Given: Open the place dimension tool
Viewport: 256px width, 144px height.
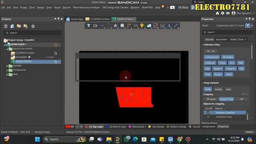Looking at the screenshot, I should click(162, 26).
